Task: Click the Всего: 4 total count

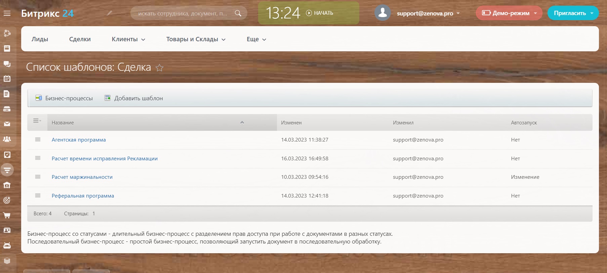Action: 43,214
